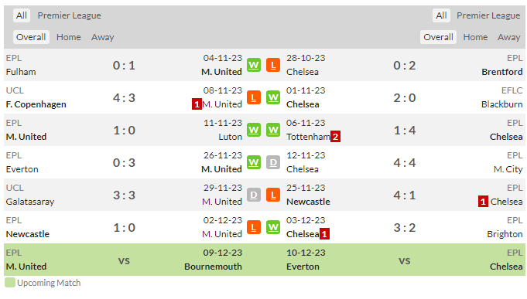
Task: Click the orange L badge for Newcastle vs M. United
Action: pos(254,227)
